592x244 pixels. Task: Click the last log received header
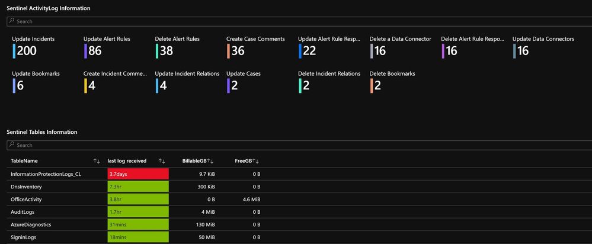coord(127,161)
